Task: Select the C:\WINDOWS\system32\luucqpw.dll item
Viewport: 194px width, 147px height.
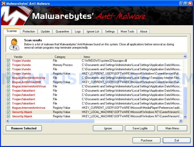Action: coord(104,61)
